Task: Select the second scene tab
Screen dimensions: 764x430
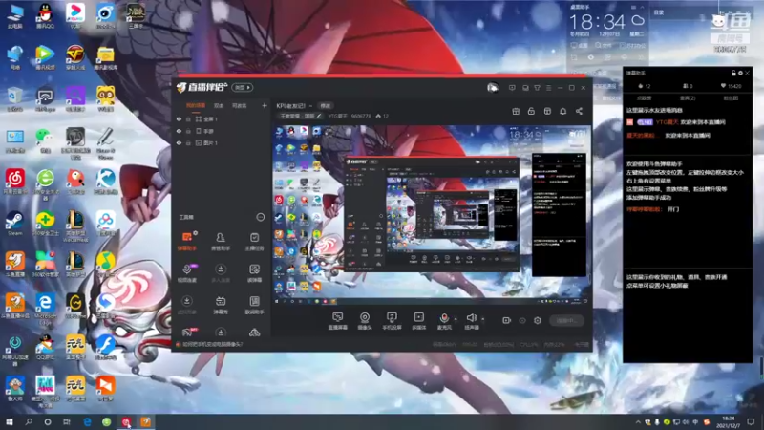Action: point(219,106)
